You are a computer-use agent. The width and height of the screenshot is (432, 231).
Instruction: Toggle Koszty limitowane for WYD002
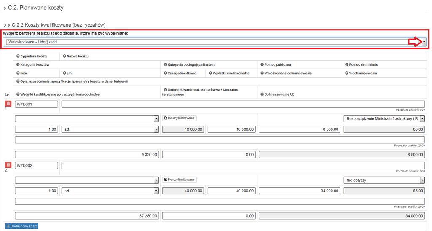(x=179, y=180)
